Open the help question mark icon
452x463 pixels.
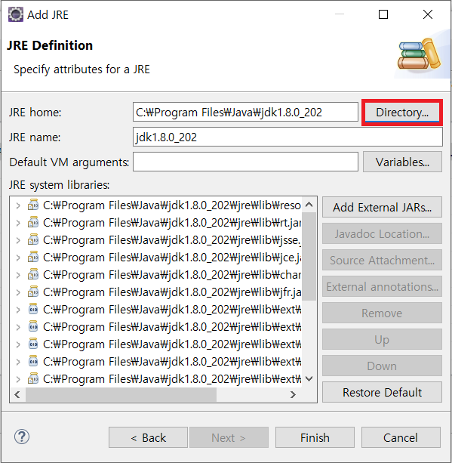22,437
